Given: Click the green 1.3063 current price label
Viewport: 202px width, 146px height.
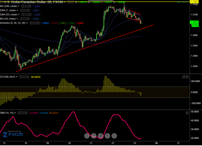Looking at the screenshot, I should pos(194,22).
